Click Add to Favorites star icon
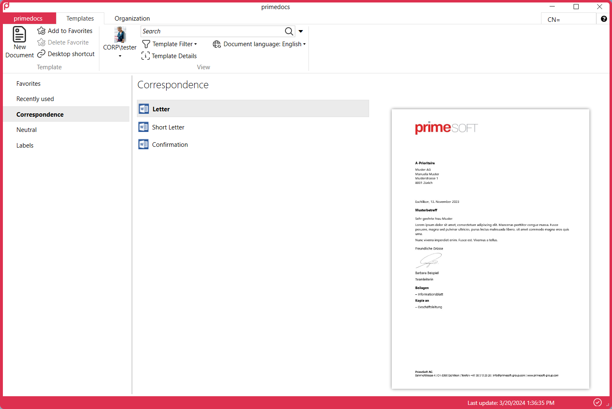612x409 pixels. 41,31
